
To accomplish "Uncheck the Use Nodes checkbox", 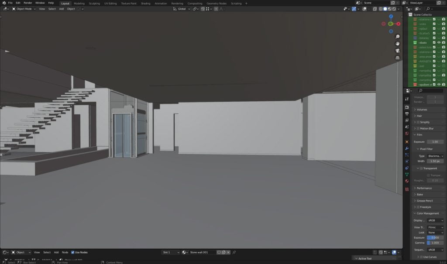I will [73, 252].
